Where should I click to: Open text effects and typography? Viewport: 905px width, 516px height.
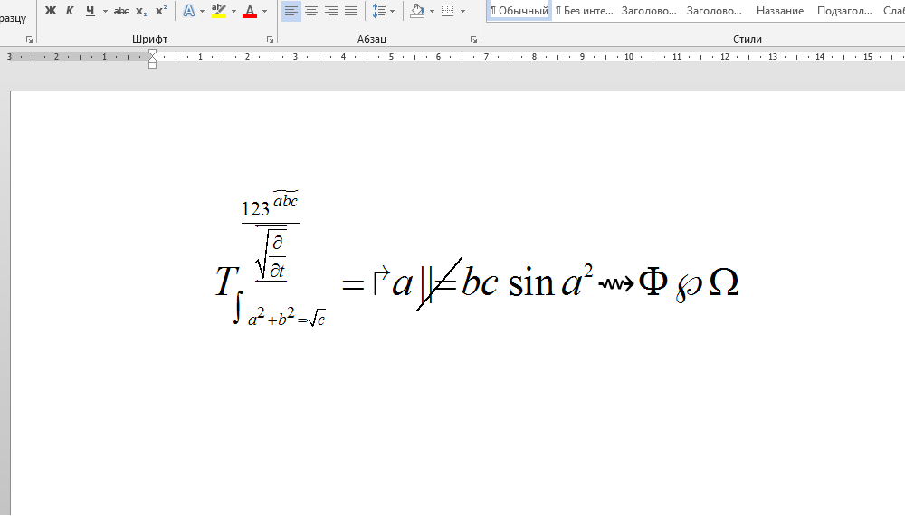[x=188, y=11]
